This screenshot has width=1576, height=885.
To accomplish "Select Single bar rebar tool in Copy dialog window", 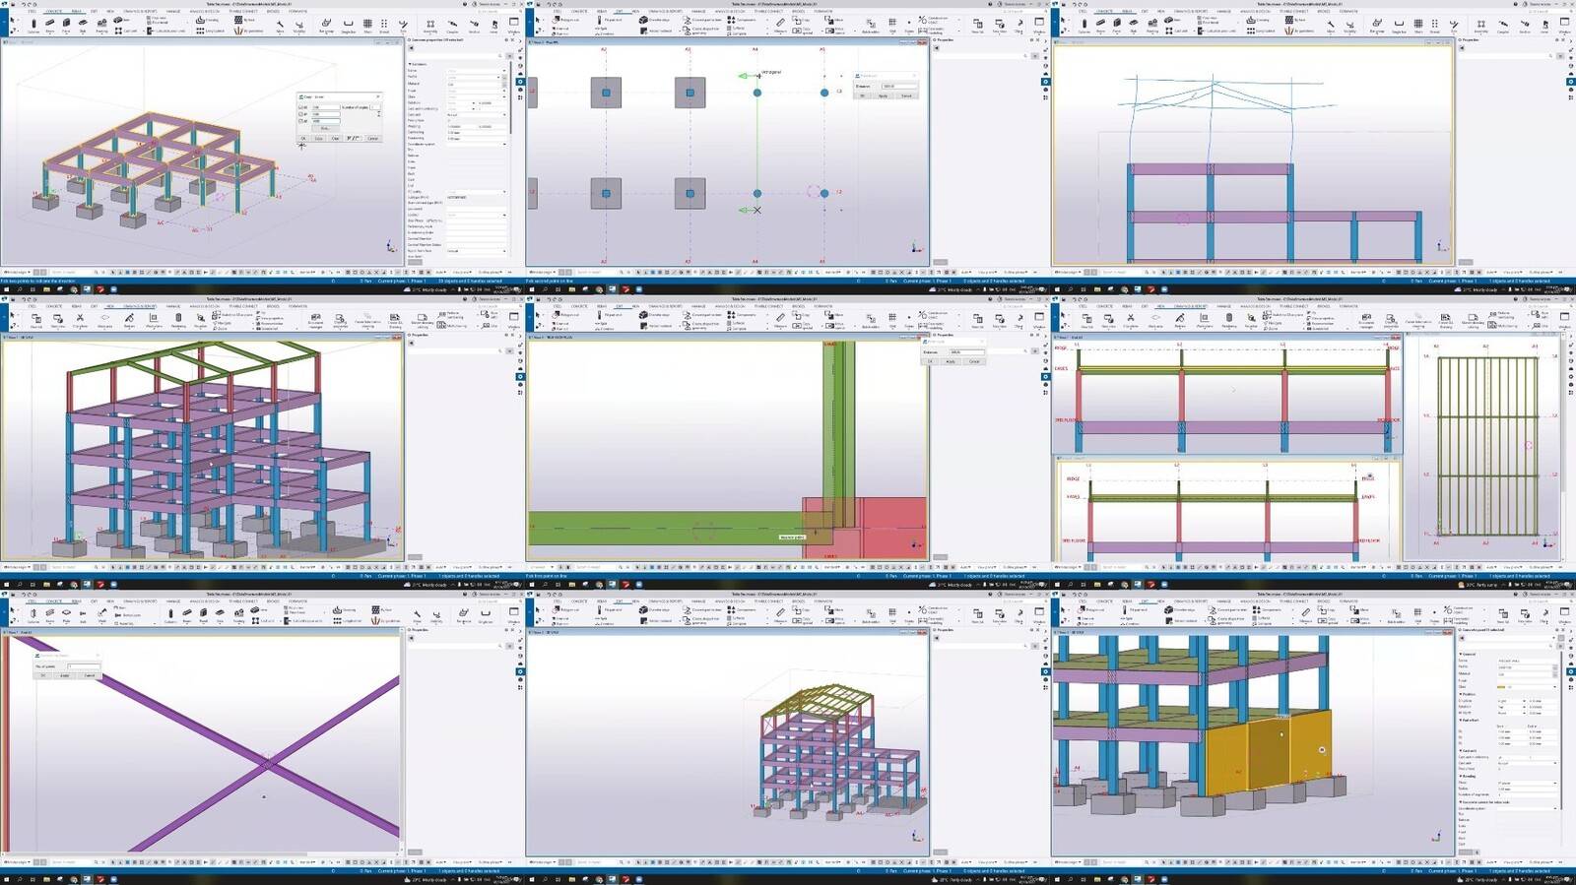I will (x=348, y=25).
